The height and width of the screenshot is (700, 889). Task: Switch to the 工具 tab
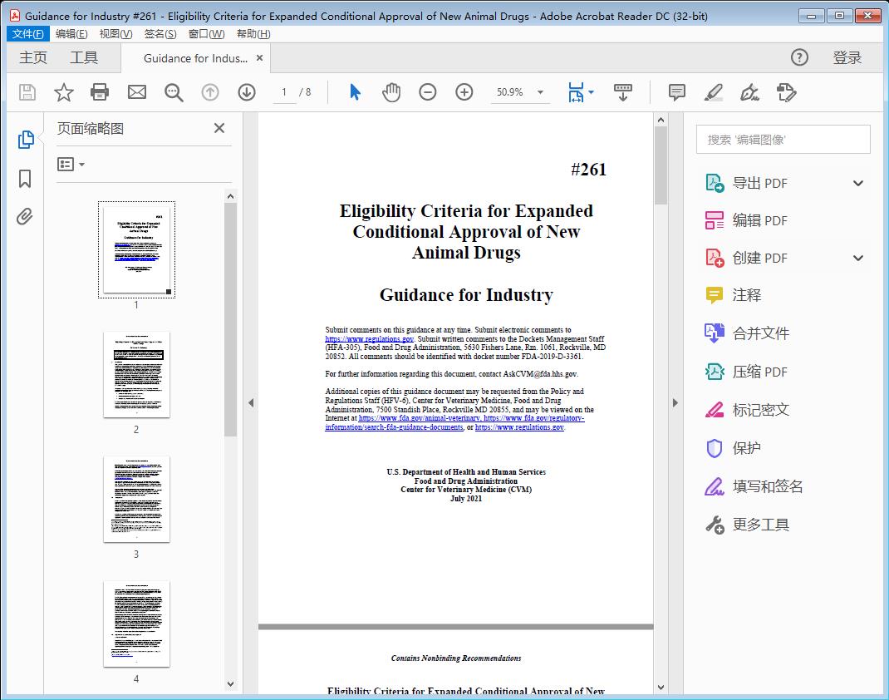[84, 58]
